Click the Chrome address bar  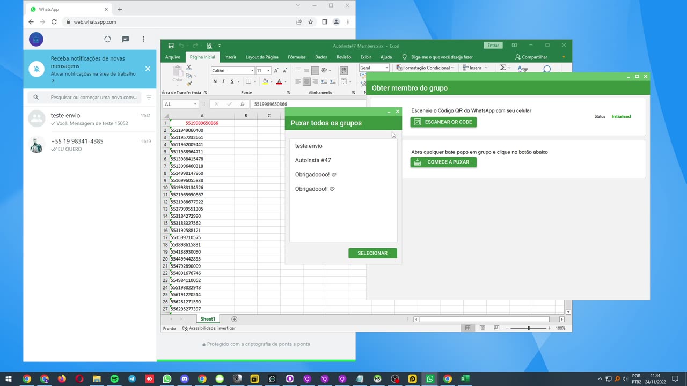coord(180,22)
